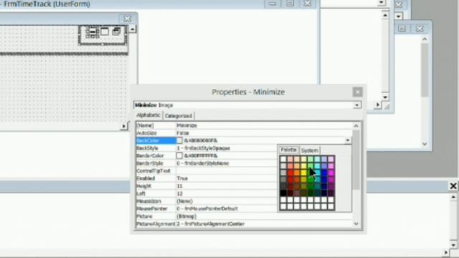Click the bottom pane's scroll-up arrow

(x=453, y=197)
